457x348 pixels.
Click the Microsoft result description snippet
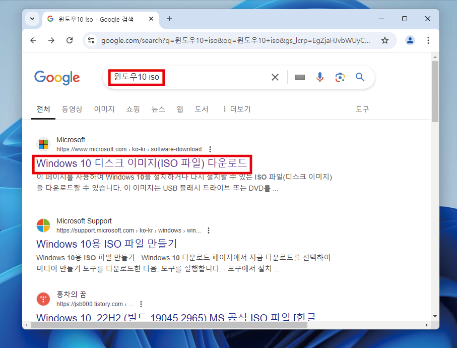184,183
